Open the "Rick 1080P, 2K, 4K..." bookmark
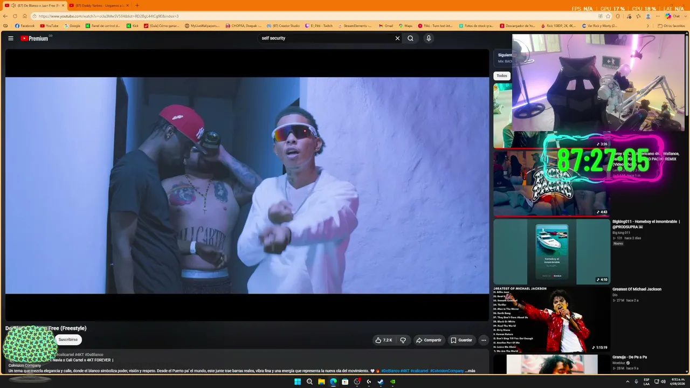The height and width of the screenshot is (388, 690). point(558,25)
